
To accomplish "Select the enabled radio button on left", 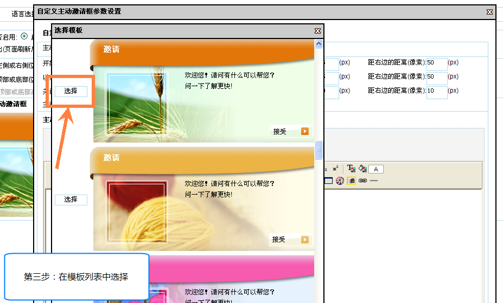I will [24, 36].
